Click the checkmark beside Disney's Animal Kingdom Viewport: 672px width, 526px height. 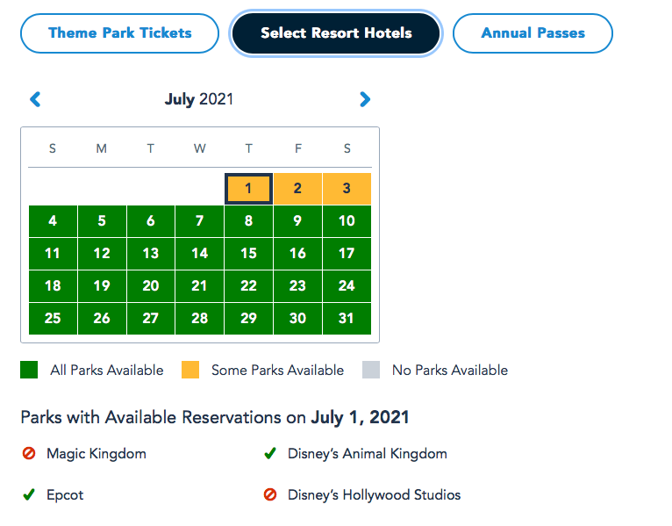click(x=270, y=454)
